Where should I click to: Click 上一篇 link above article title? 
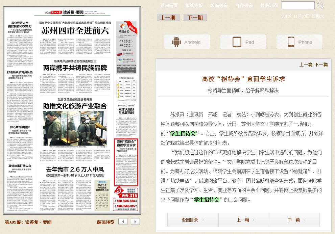pyautogui.click(x=306, y=64)
